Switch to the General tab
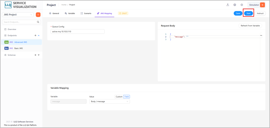This screenshot has width=270, height=128. tap(54, 14)
